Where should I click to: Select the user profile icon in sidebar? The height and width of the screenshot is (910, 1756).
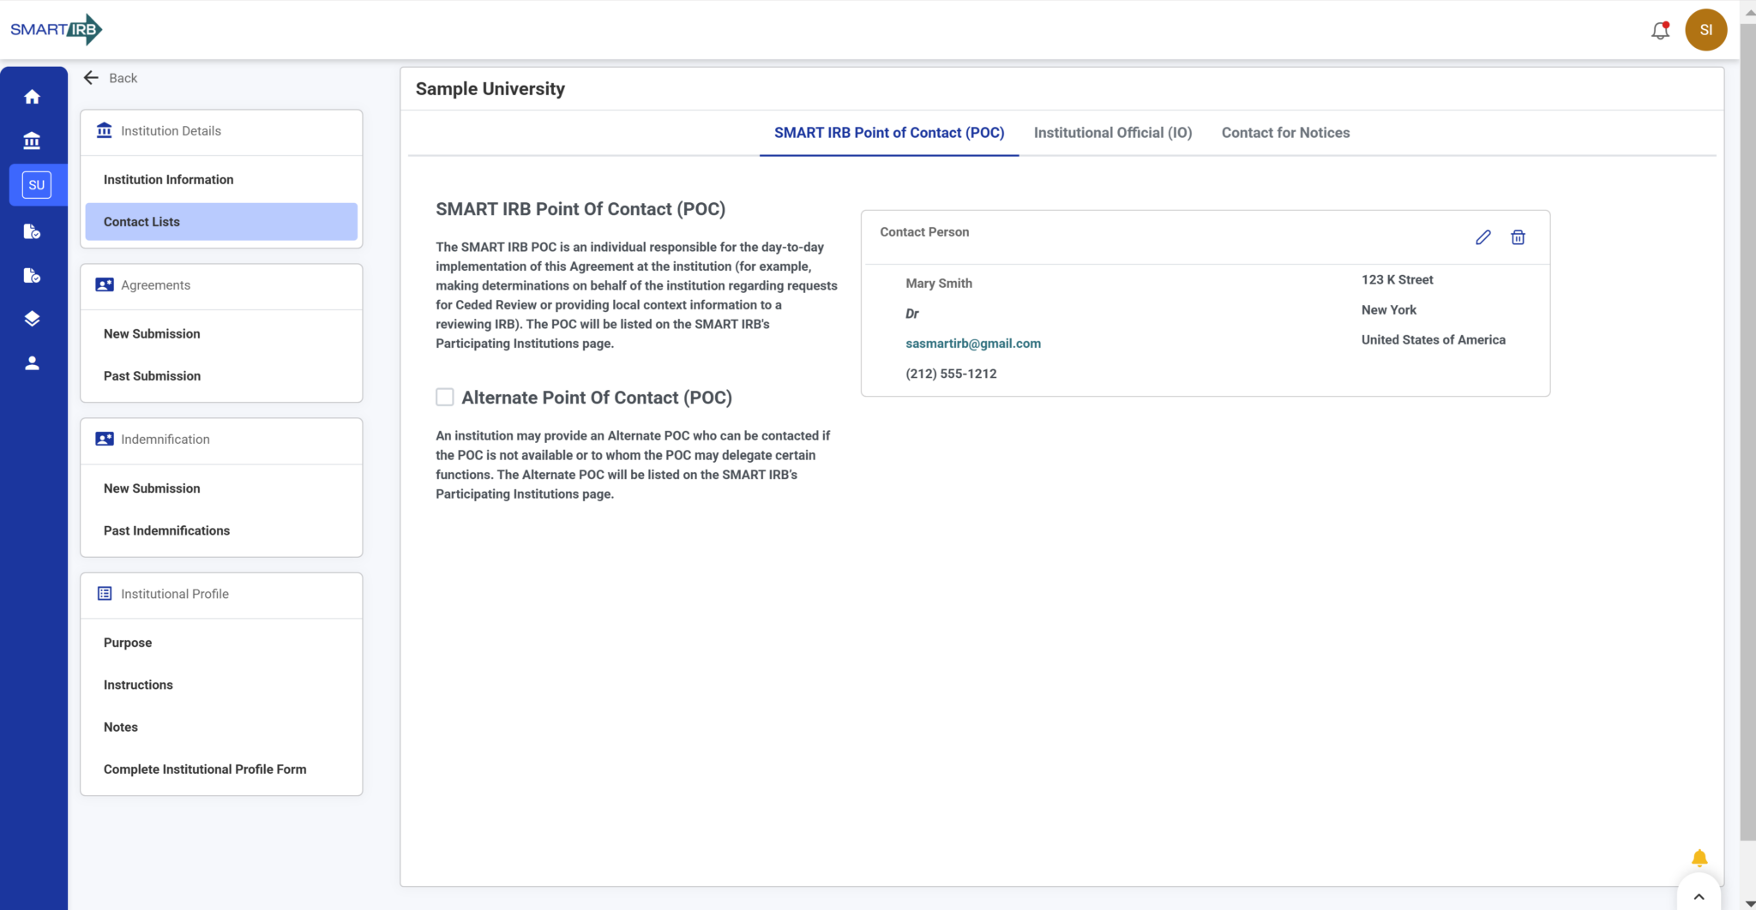click(33, 362)
